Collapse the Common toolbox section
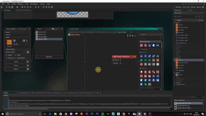This screenshot has width=206, height=116. pyautogui.click(x=140, y=52)
